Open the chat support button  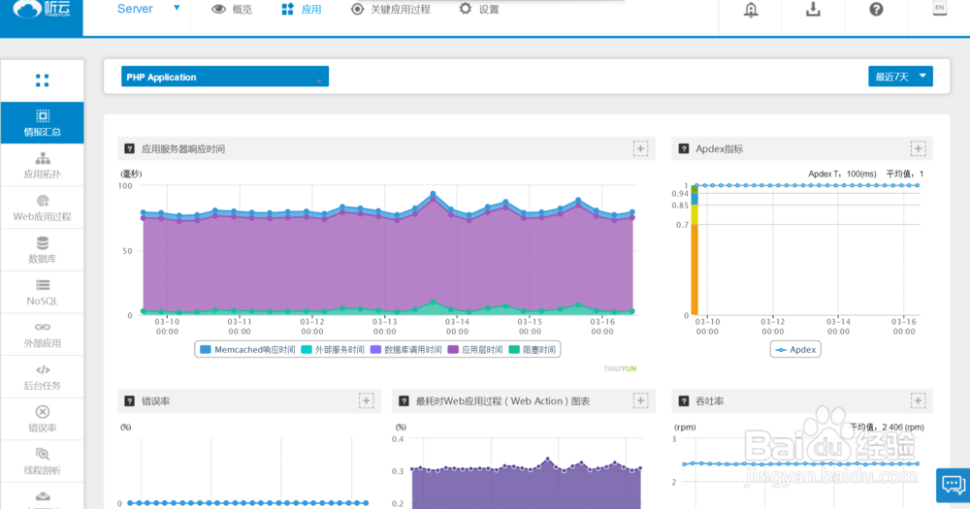pos(954,485)
